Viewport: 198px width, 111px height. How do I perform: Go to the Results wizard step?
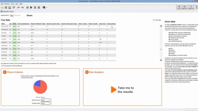point(17,15)
